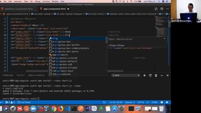This screenshot has height=113, width=201.
Task: Open Wi-Fi status menu
Action: tap(131, 1)
